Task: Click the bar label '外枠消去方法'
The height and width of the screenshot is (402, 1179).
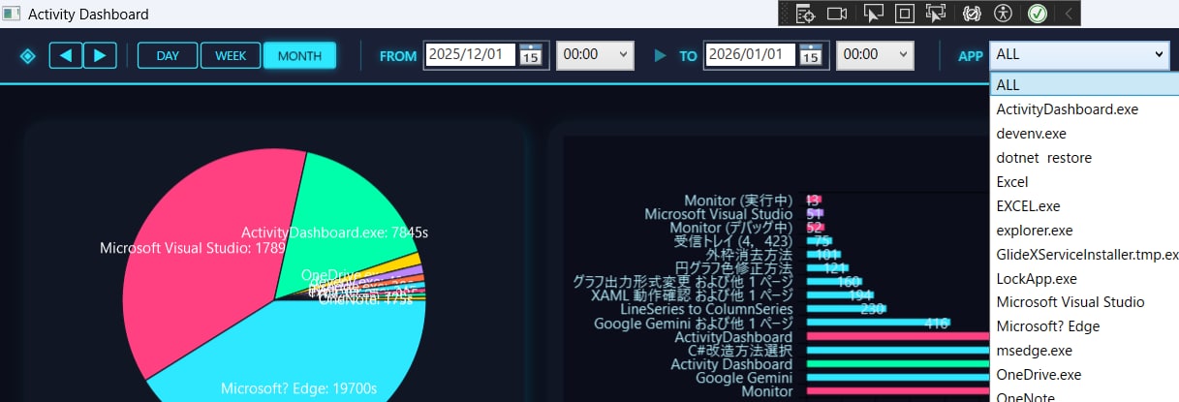Action: [x=749, y=254]
